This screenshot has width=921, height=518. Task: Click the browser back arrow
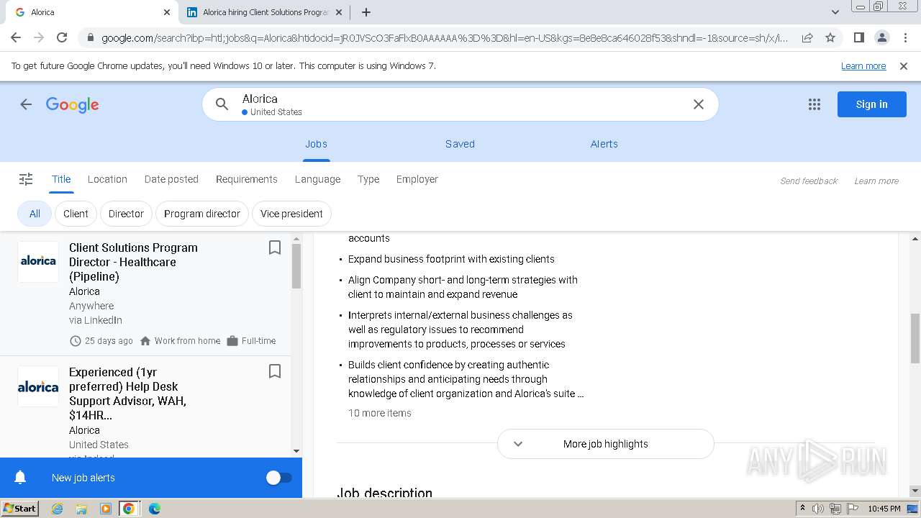click(x=16, y=37)
